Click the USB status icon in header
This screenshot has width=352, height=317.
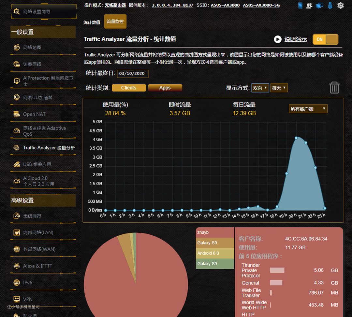coord(330,6)
